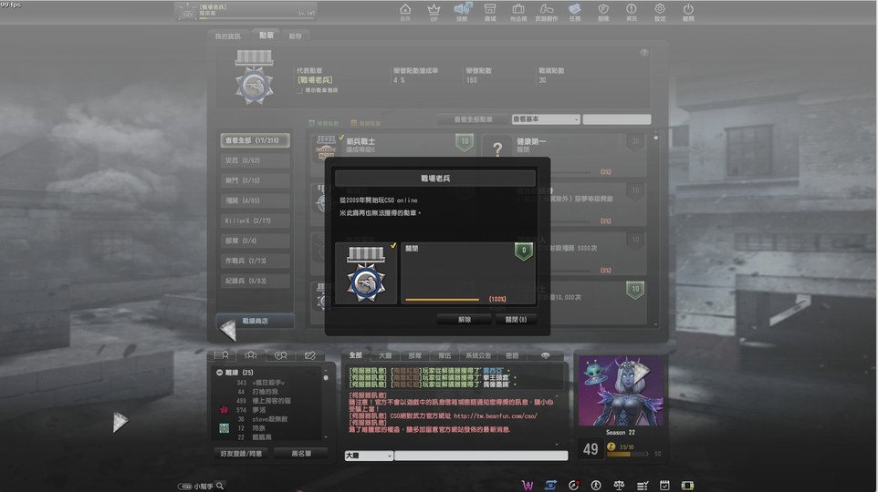Open the 商城 shop icon
The image size is (878, 492).
[490, 9]
